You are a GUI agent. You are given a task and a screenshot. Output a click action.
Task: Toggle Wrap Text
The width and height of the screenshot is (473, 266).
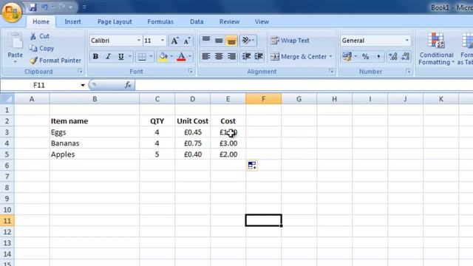[290, 41]
